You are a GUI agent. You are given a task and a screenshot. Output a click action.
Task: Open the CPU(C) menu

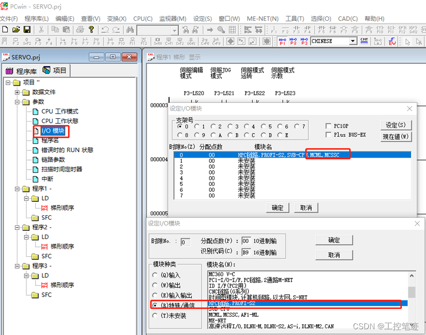coord(143,18)
